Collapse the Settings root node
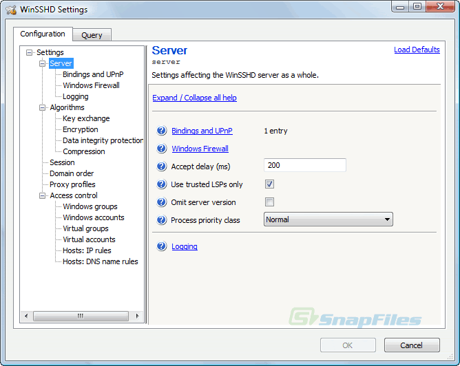Viewport: 460px width, 366px height. click(x=29, y=52)
